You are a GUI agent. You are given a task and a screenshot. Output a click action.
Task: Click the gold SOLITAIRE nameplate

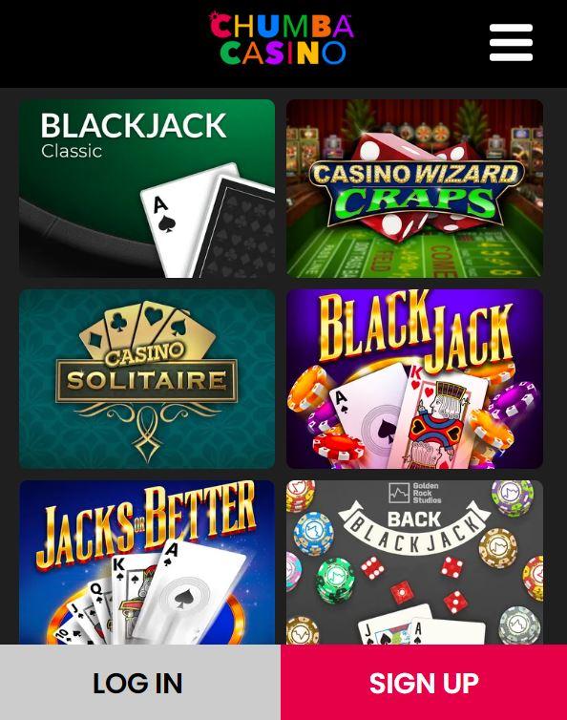[147, 381]
